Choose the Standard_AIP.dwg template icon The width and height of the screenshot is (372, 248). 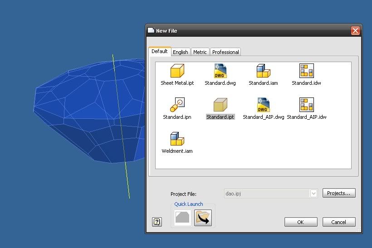click(x=263, y=105)
